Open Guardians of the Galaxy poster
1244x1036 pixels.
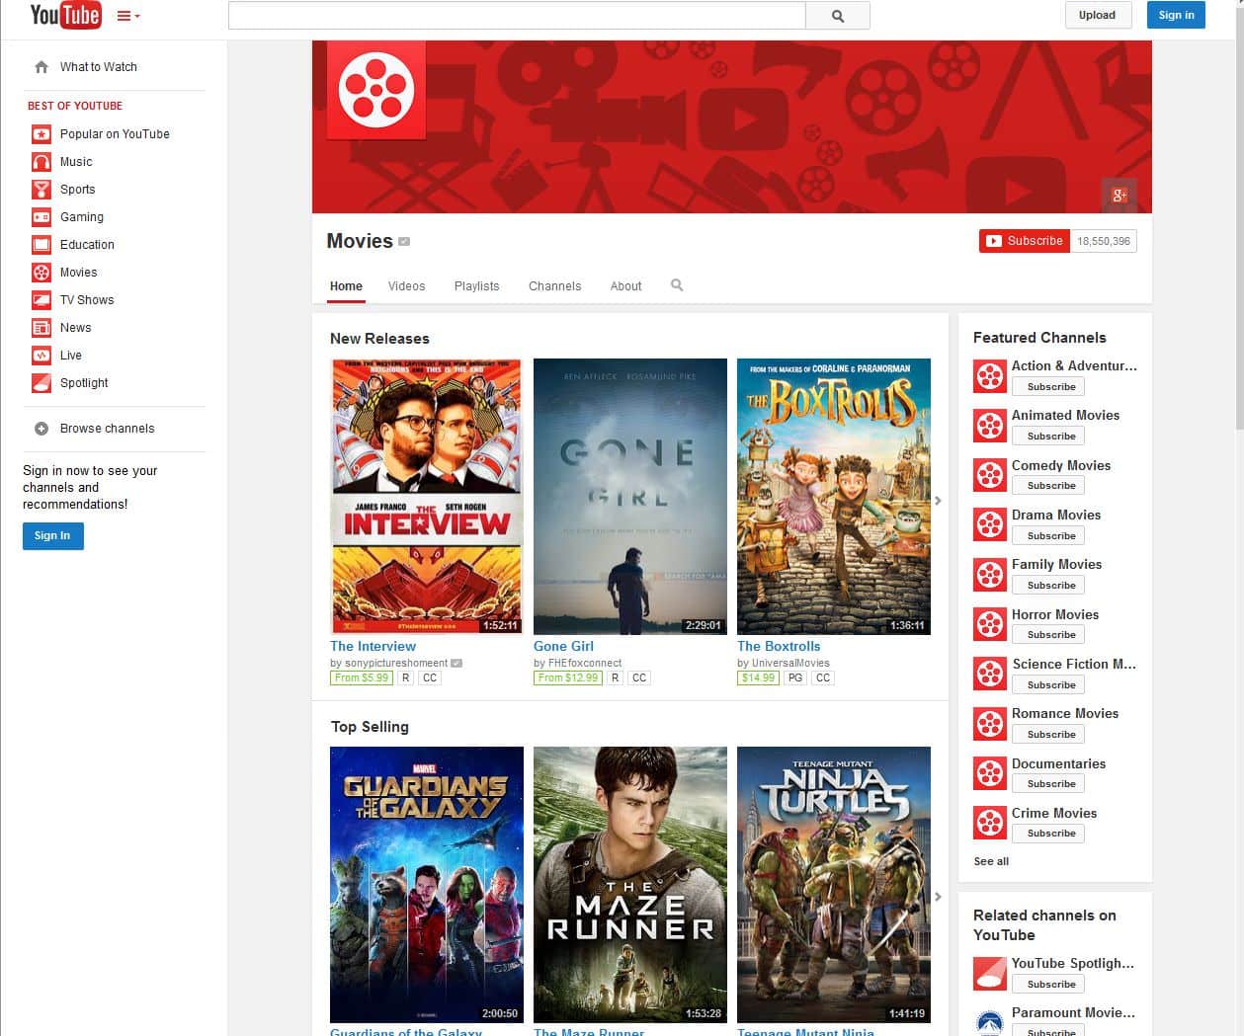pyautogui.click(x=427, y=884)
